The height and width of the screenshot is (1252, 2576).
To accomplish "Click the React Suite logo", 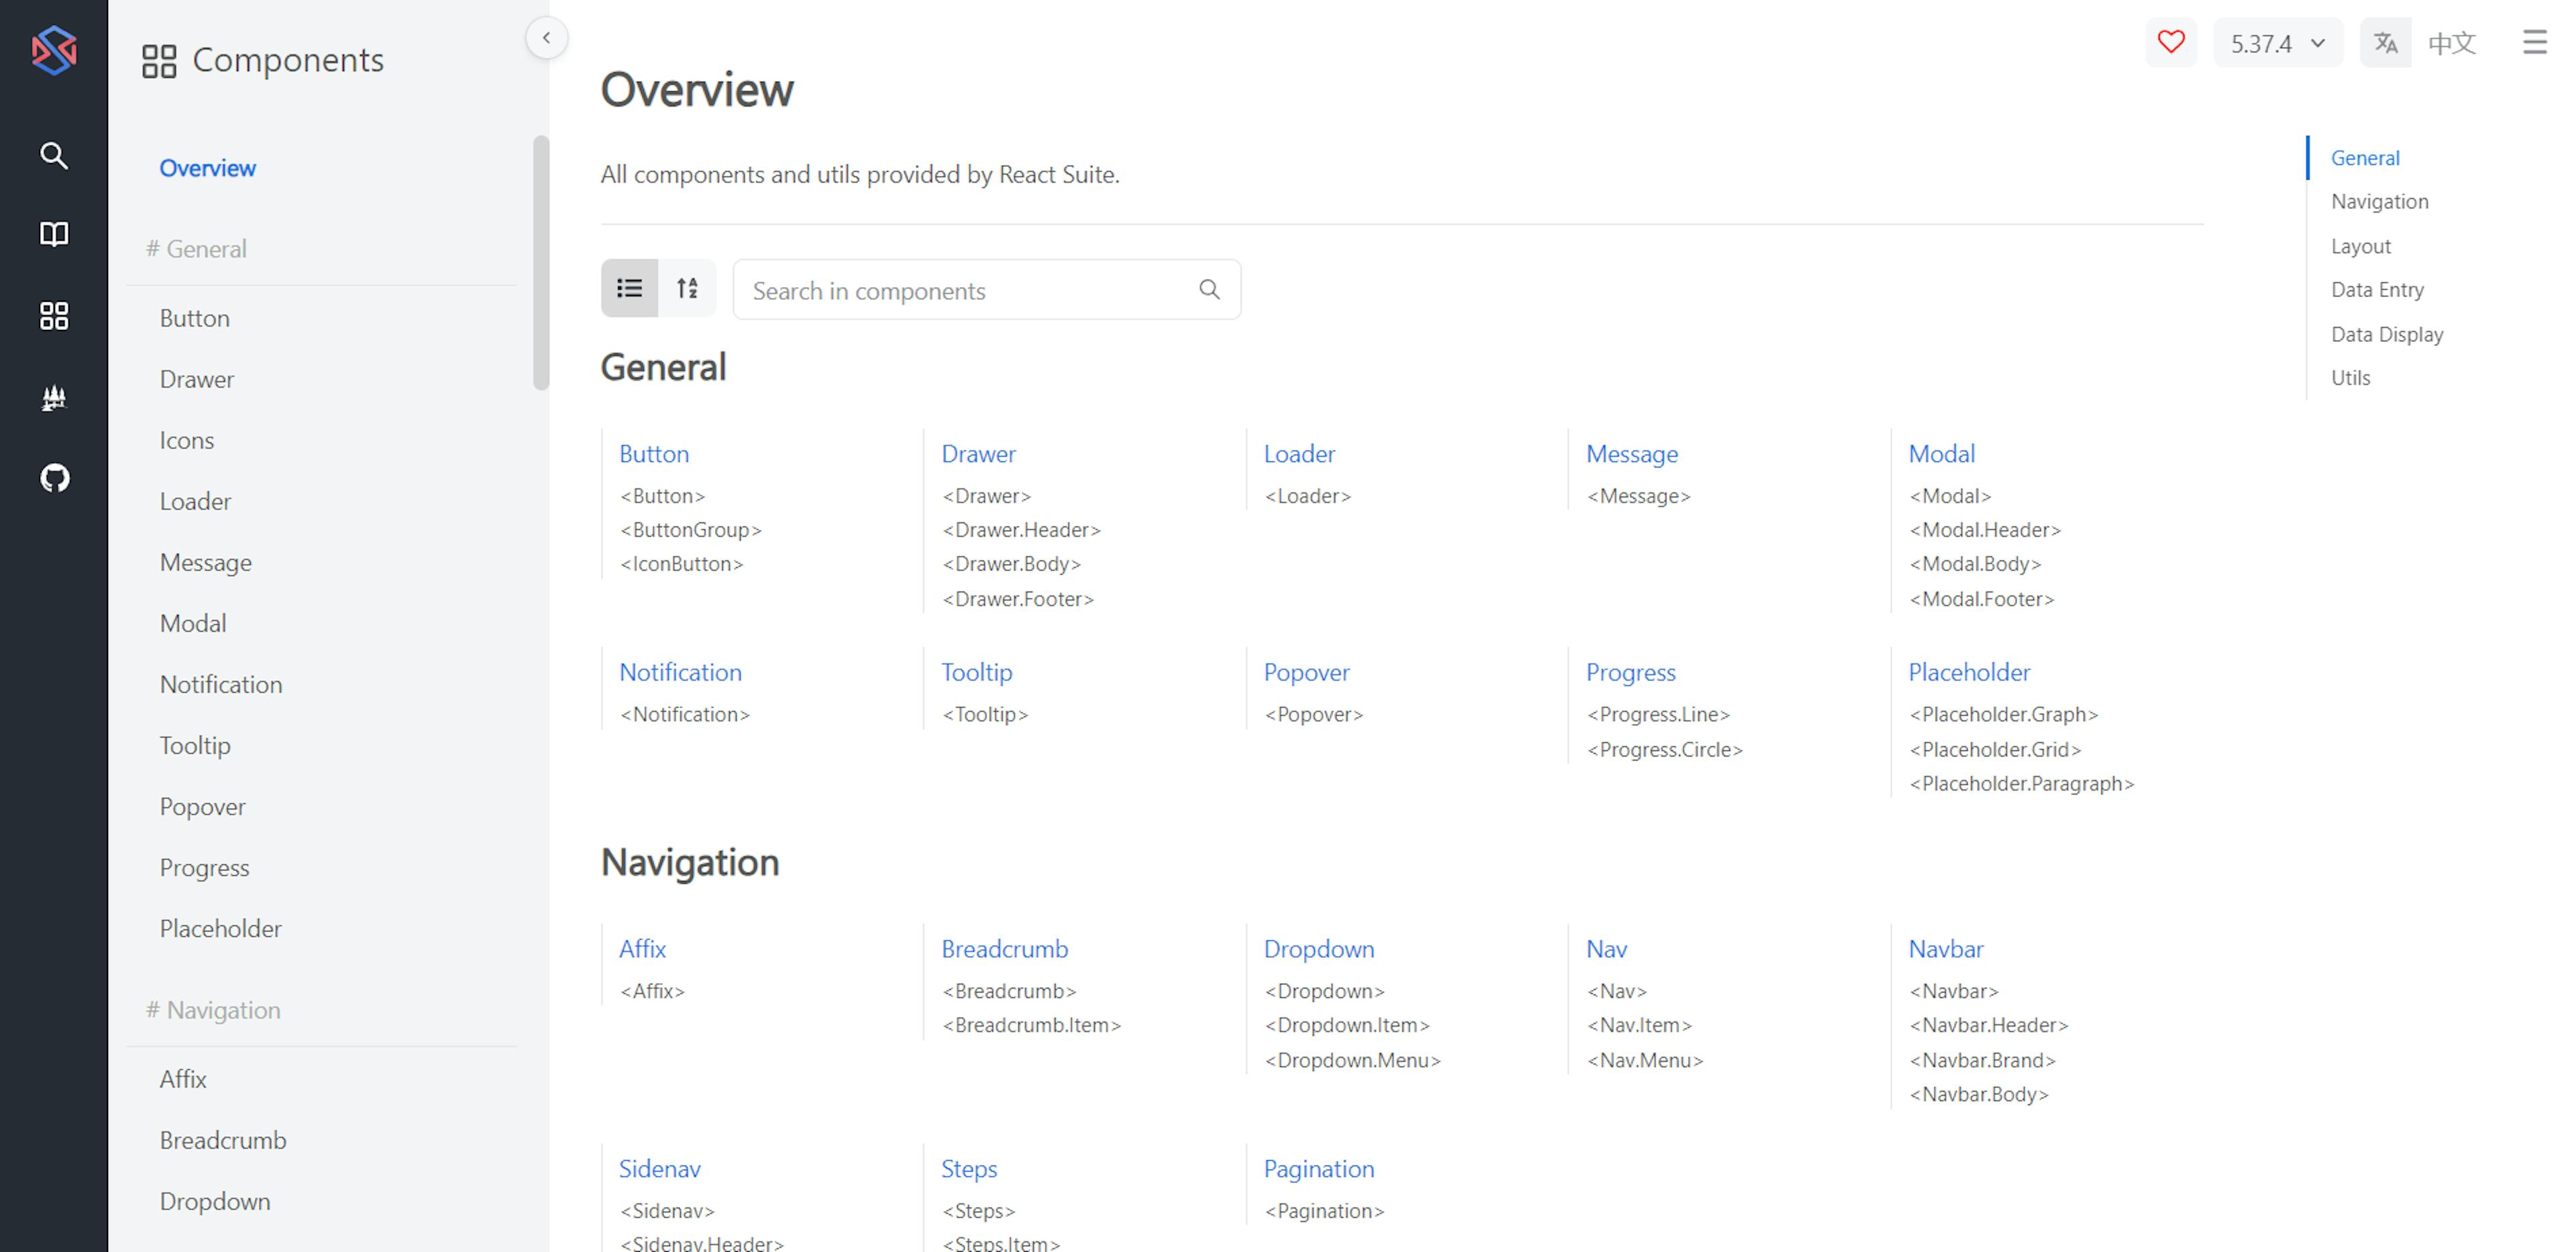I will [54, 50].
